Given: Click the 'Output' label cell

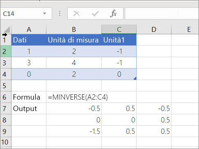Looking at the screenshot, I should tap(29, 109).
